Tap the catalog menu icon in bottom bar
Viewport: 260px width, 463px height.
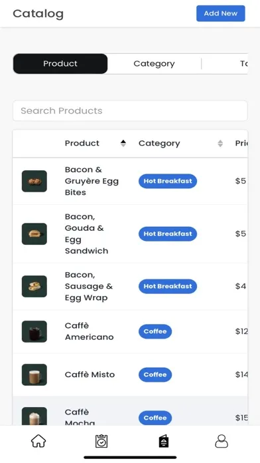click(x=164, y=442)
